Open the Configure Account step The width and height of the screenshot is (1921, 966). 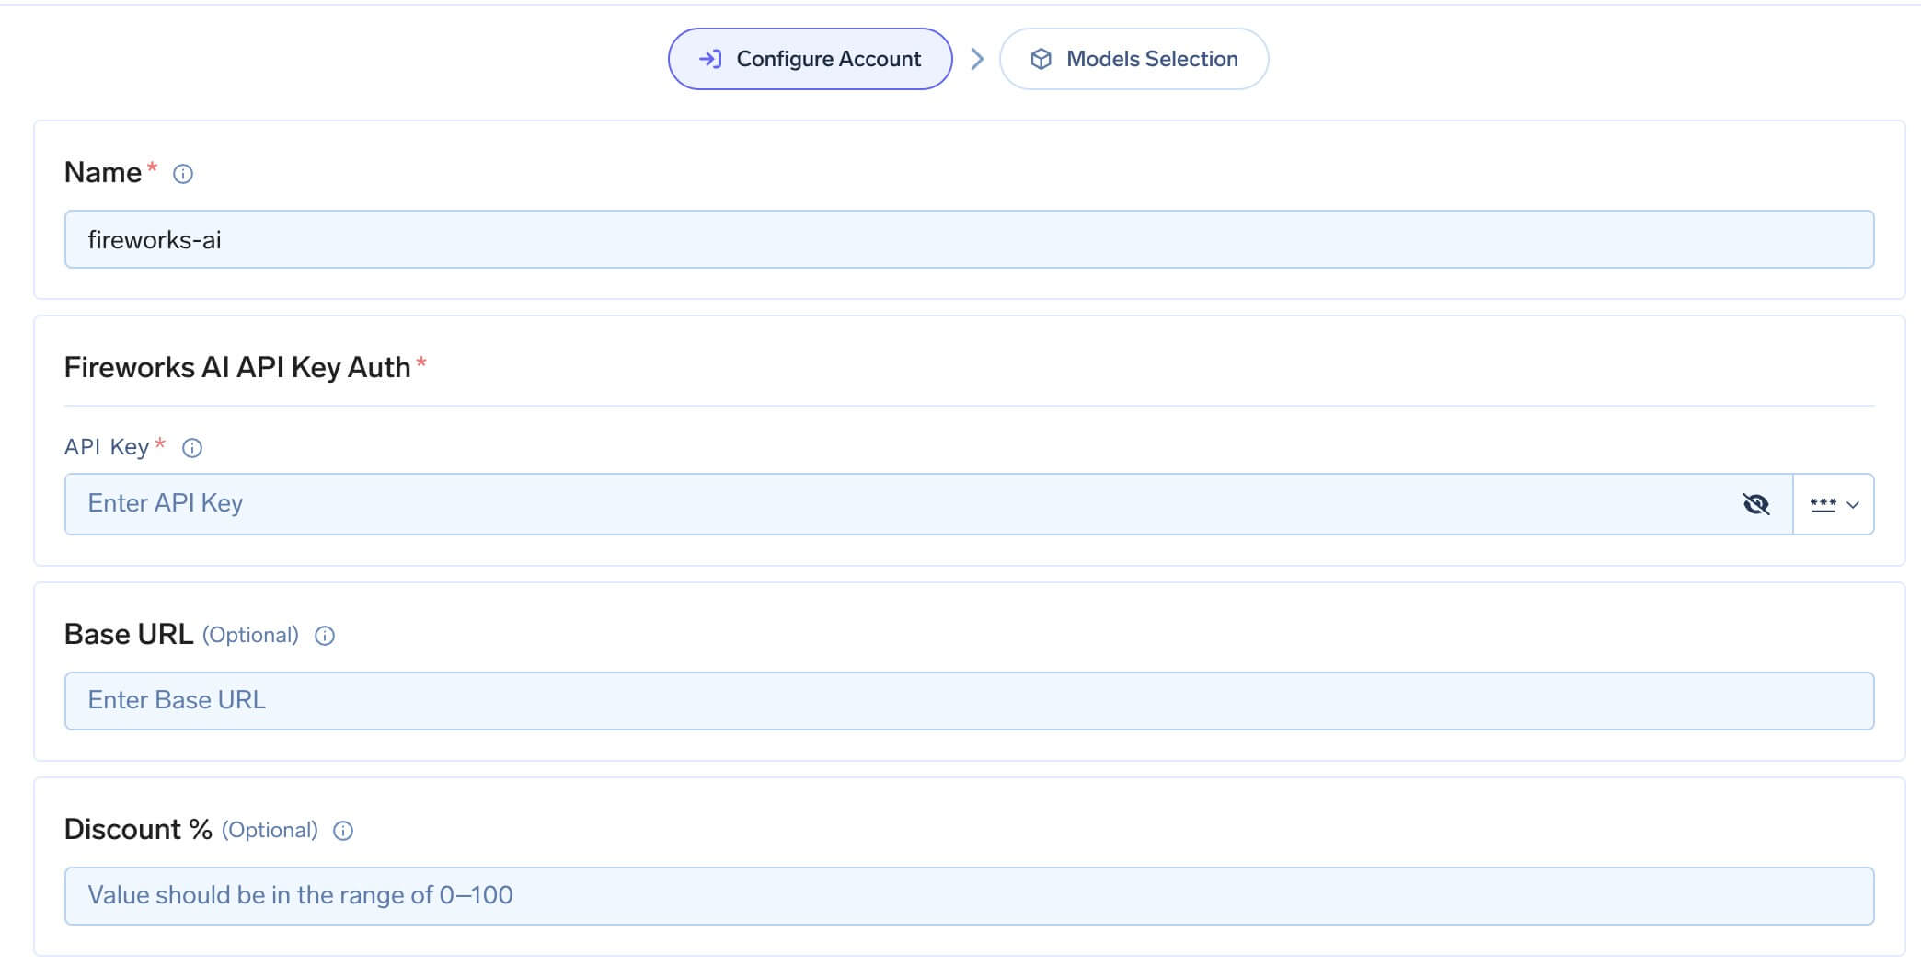(x=810, y=59)
